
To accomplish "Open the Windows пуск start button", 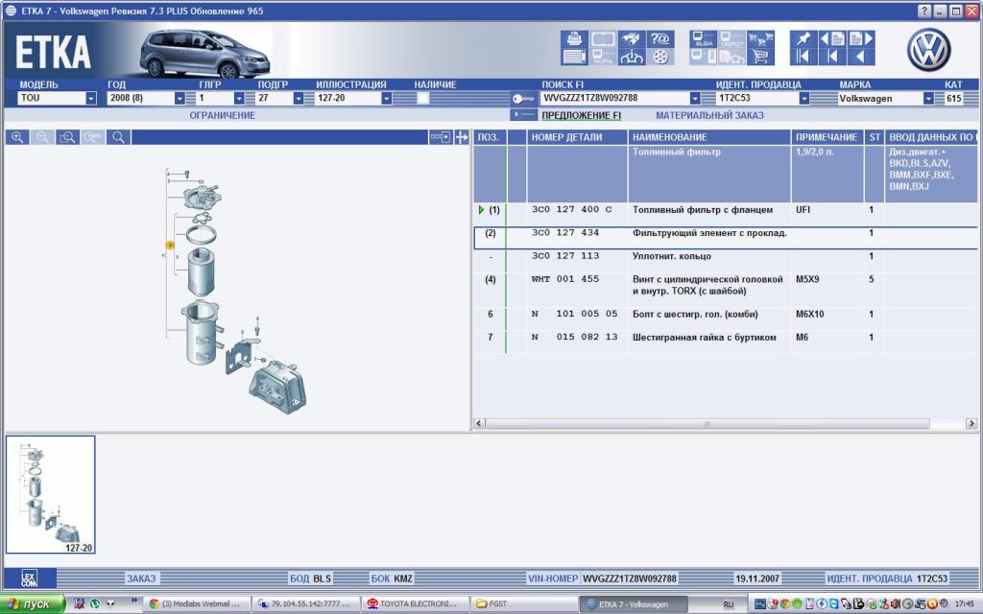I will click(x=32, y=604).
